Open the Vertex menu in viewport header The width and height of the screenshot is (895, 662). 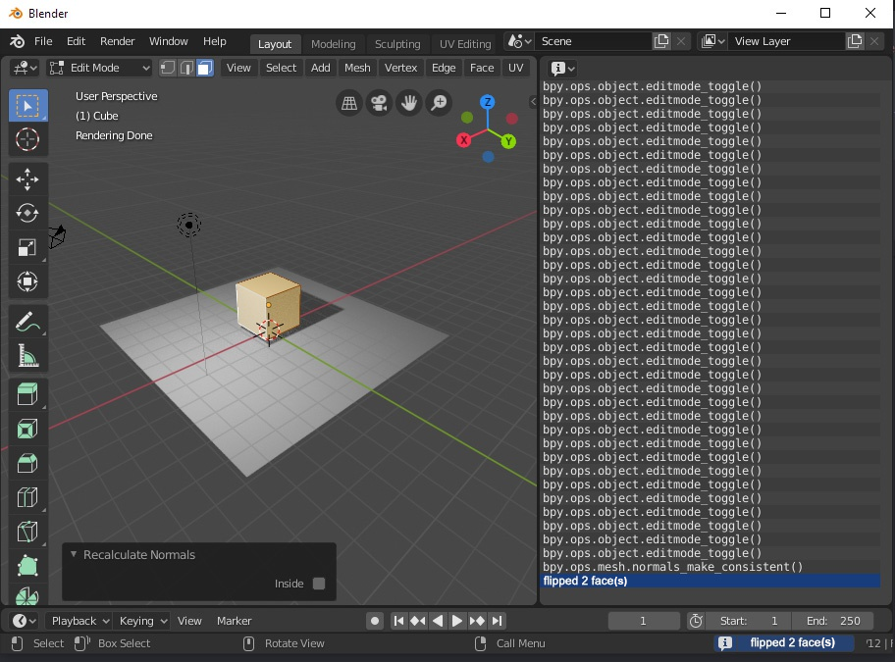(x=400, y=68)
